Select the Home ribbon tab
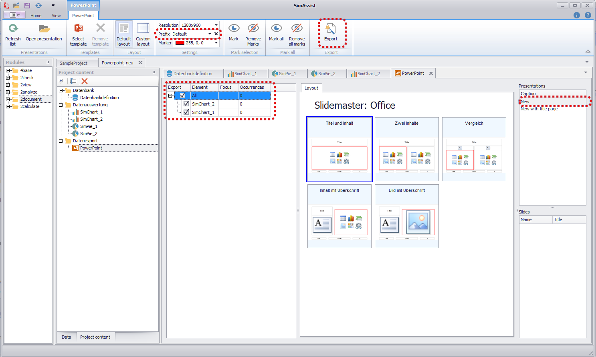This screenshot has width=596, height=357. point(36,15)
